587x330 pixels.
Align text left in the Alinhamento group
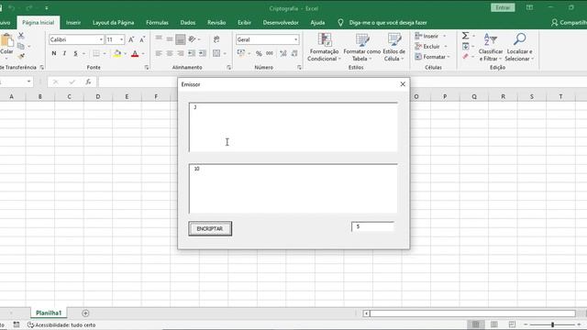(159, 53)
